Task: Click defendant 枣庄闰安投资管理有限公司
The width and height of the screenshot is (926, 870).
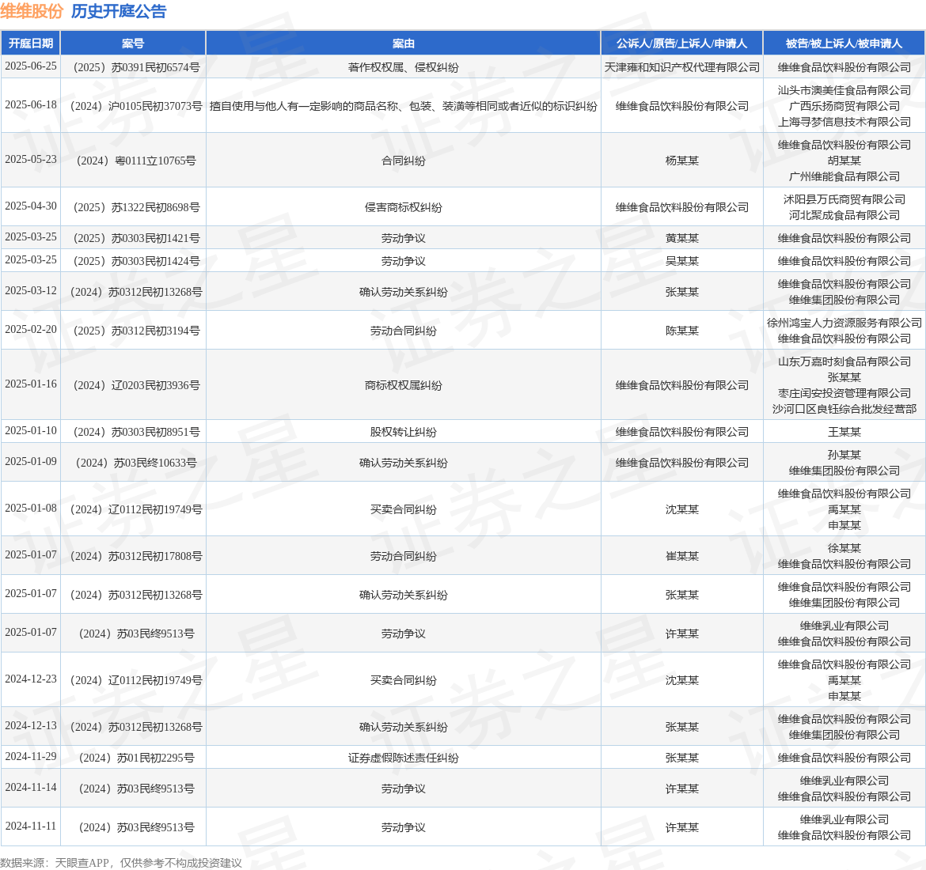Action: [844, 393]
